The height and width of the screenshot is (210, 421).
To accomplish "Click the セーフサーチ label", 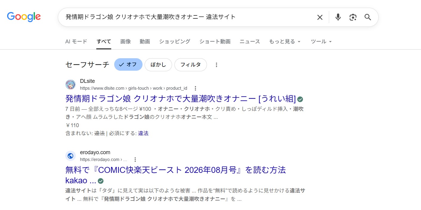I will (87, 65).
